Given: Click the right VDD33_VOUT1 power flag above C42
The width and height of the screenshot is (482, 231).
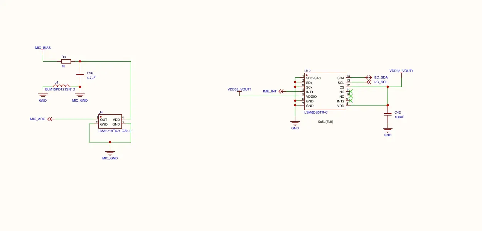Looking at the screenshot, I should click(401, 75).
